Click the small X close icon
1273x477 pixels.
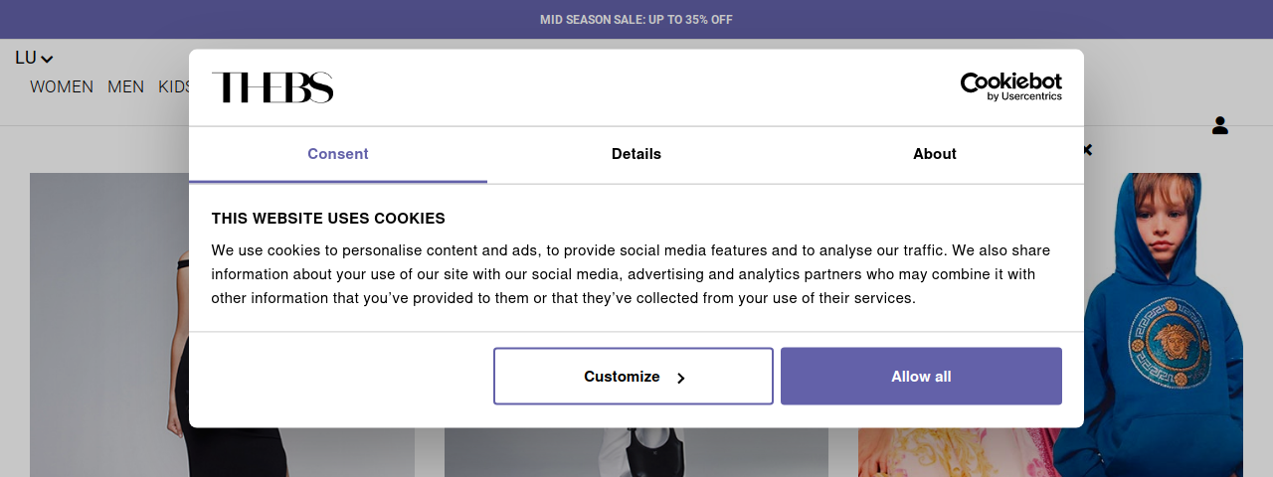click(1087, 150)
